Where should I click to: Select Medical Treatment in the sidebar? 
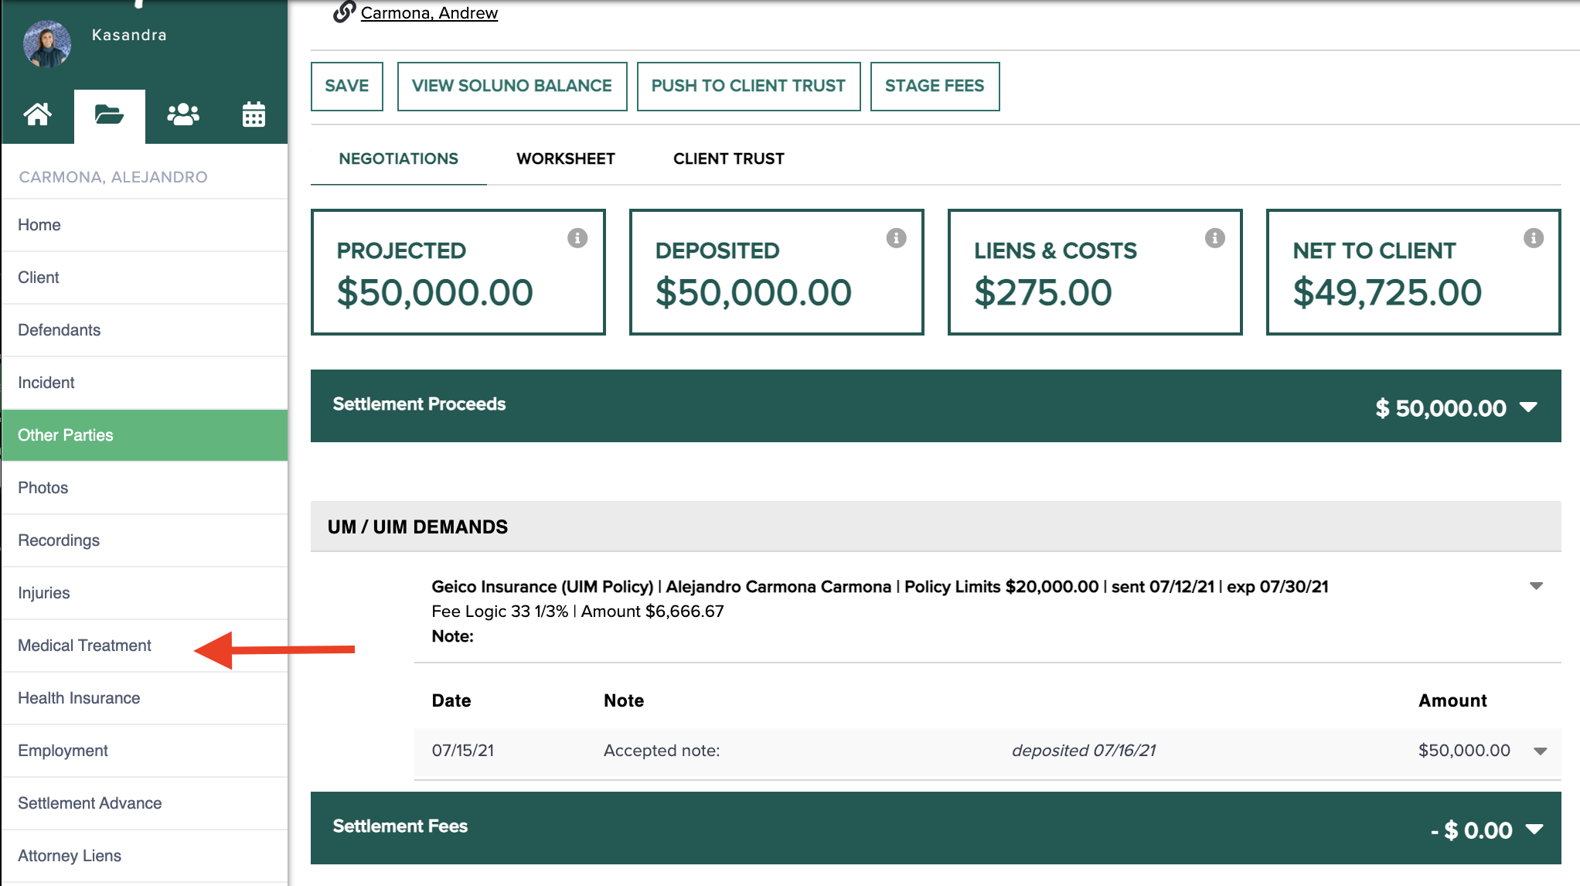(83, 645)
